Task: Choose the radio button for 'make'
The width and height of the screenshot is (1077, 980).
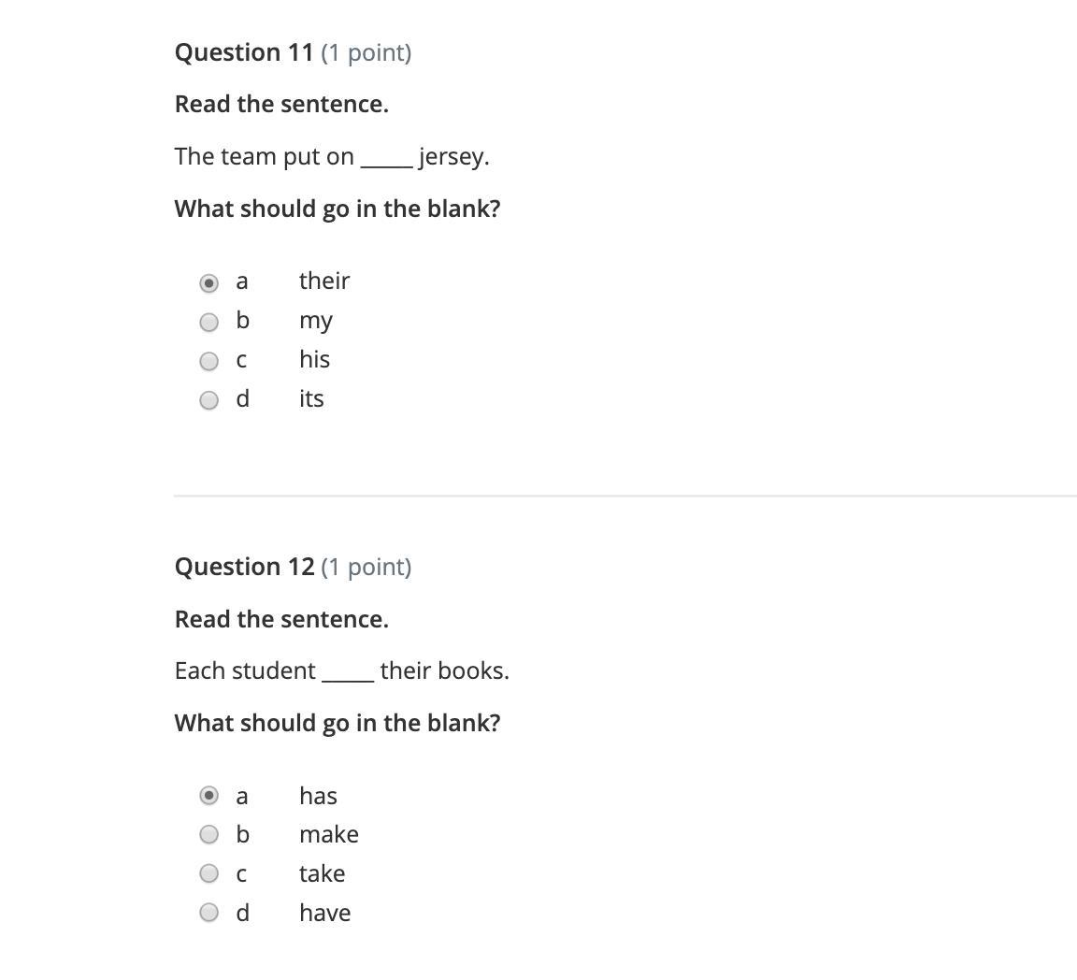Action: click(210, 834)
